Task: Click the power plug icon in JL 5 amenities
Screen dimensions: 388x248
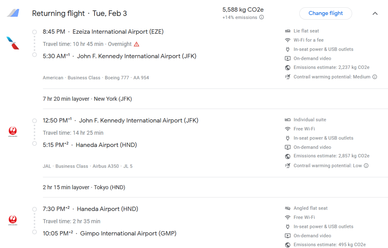Action: tap(287, 138)
